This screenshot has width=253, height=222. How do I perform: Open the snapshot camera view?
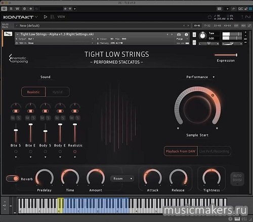click(x=179, y=34)
